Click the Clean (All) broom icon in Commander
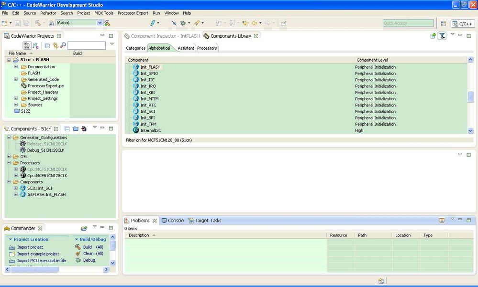Viewport: 478px width, 287px height. tap(78, 254)
